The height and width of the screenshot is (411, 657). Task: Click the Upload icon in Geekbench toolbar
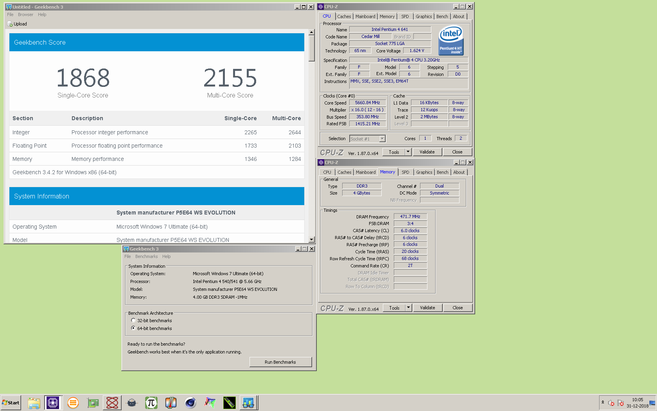point(10,24)
